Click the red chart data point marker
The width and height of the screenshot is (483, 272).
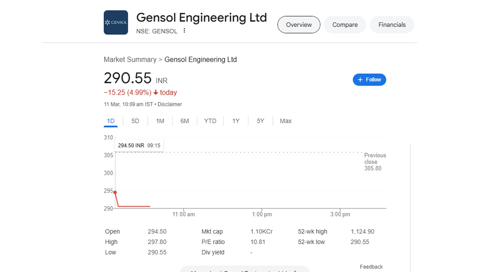[116, 192]
